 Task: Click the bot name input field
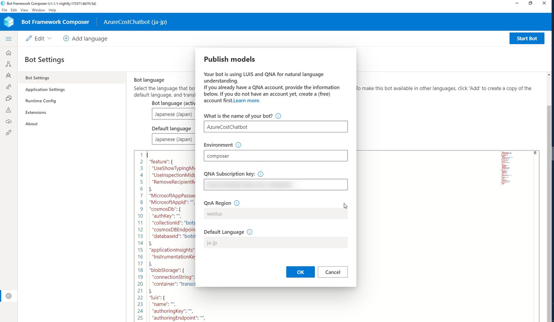tap(276, 126)
